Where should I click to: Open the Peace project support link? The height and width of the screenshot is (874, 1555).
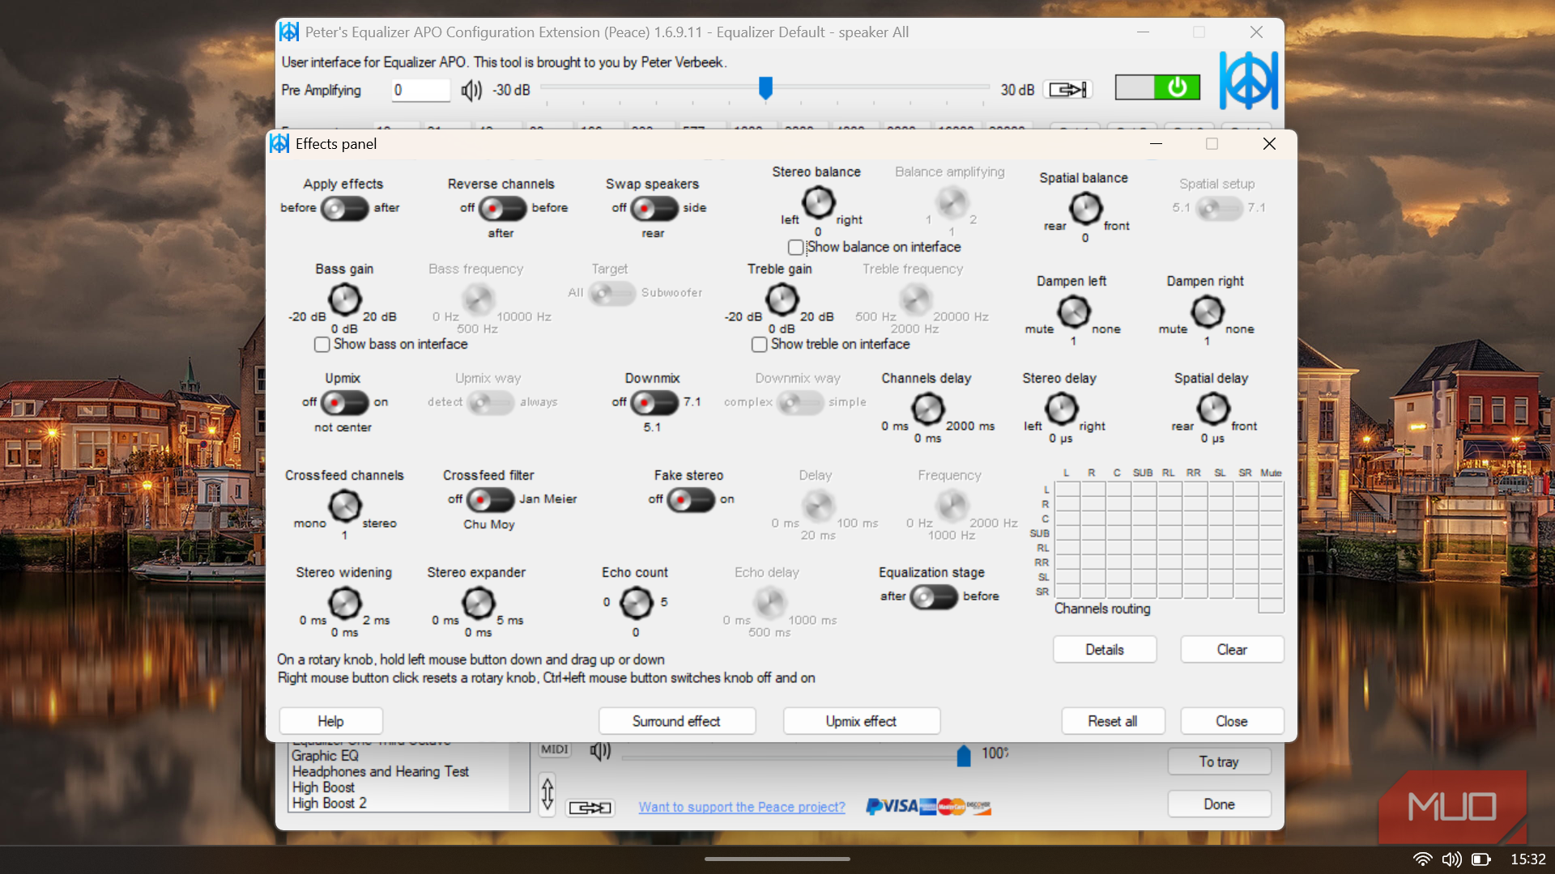coord(742,807)
